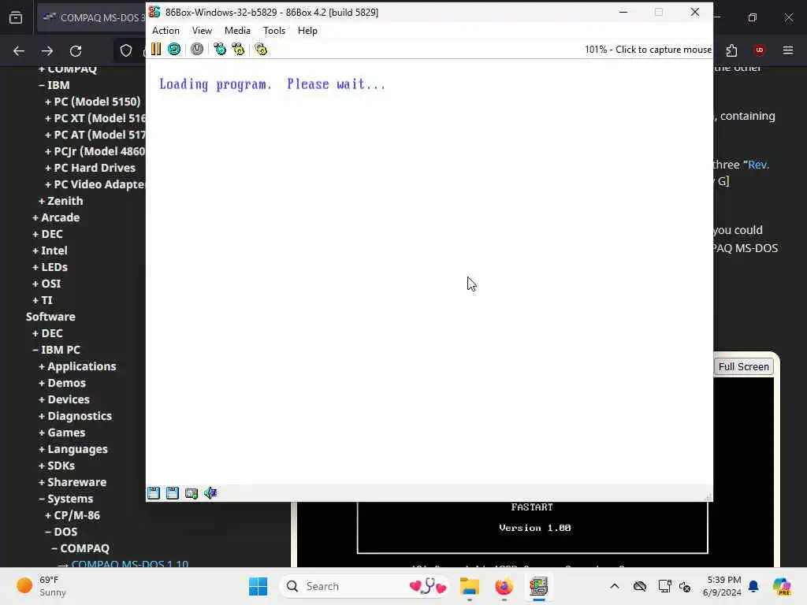Open the Help menu
Image resolution: width=807 pixels, height=605 pixels.
click(307, 31)
